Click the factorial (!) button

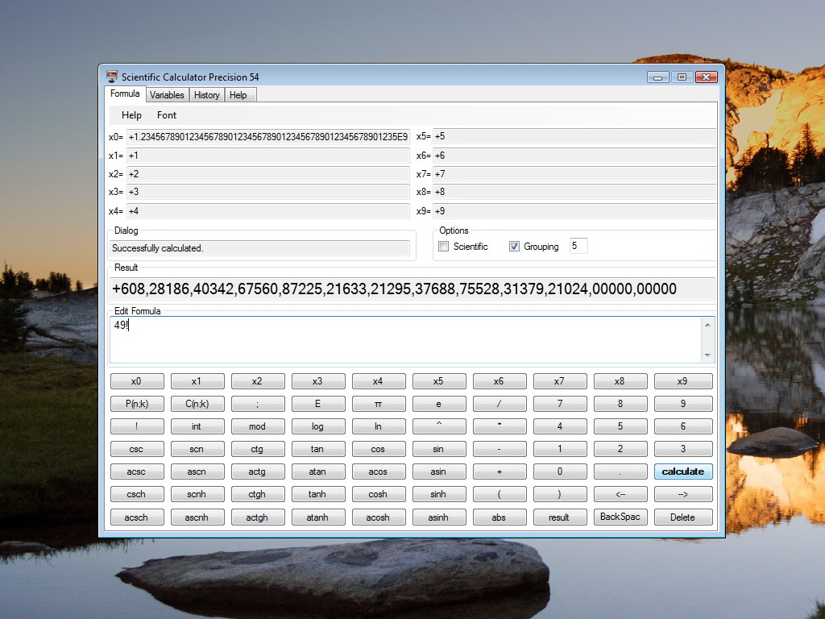136,426
